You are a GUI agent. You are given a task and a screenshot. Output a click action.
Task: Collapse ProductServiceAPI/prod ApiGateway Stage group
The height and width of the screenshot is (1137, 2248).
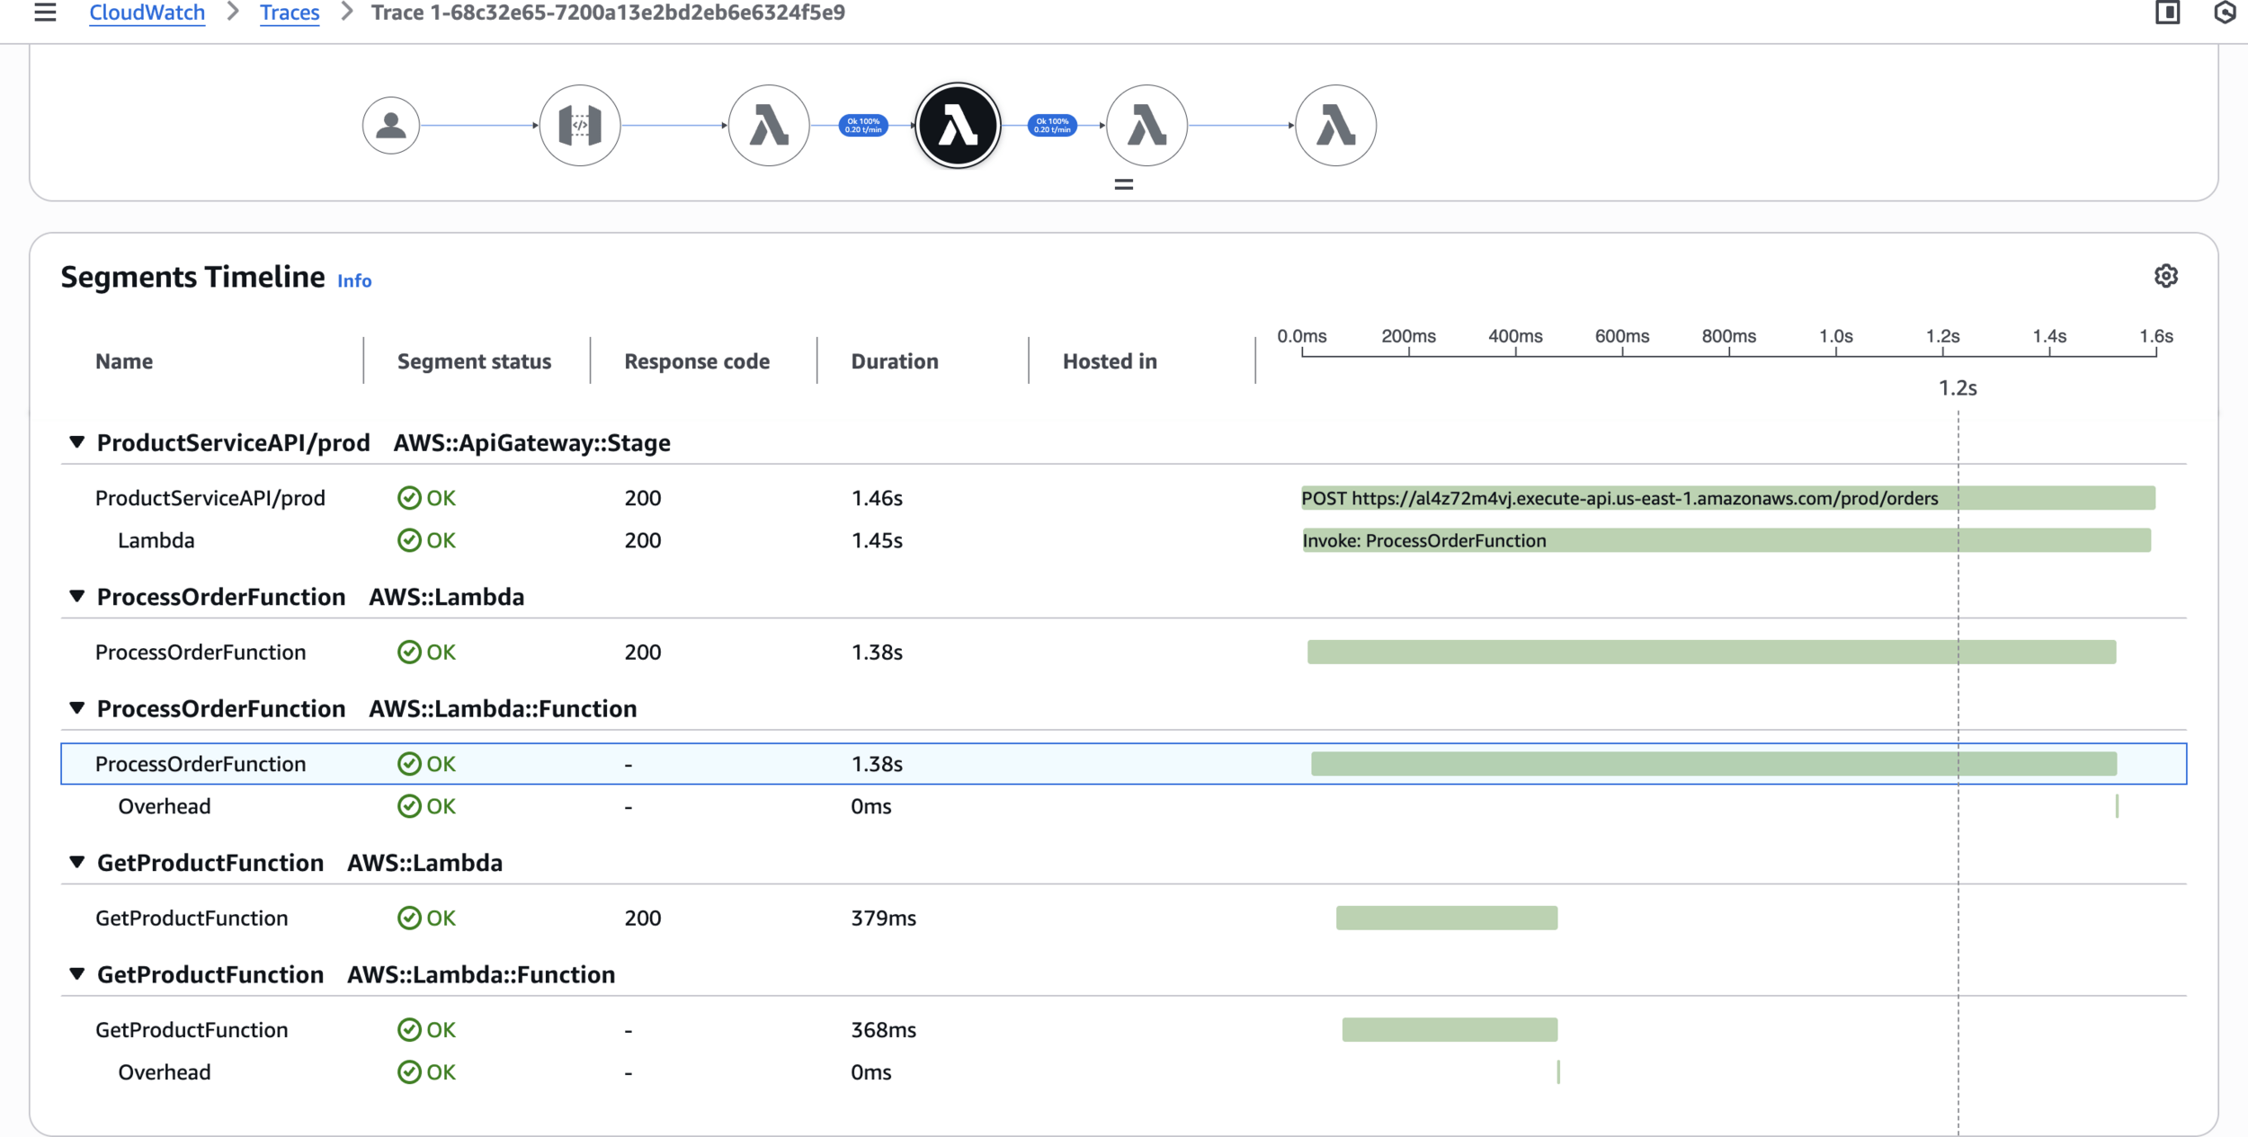point(77,442)
